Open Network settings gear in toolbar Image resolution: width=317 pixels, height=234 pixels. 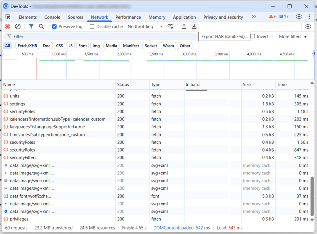307,27
